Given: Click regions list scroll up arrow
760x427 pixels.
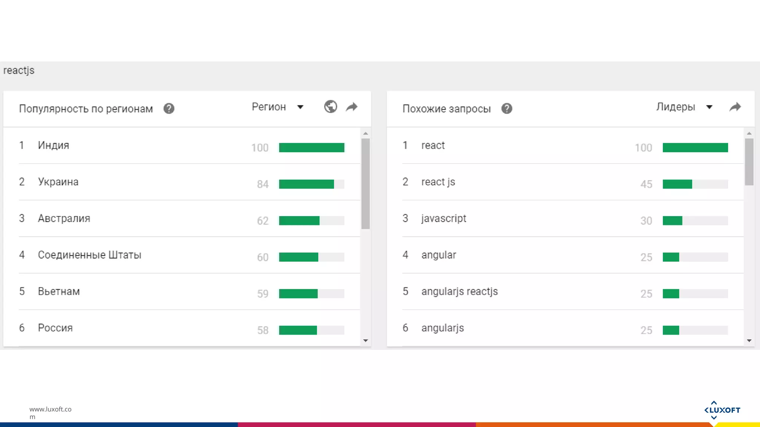Looking at the screenshot, I should pos(366,133).
